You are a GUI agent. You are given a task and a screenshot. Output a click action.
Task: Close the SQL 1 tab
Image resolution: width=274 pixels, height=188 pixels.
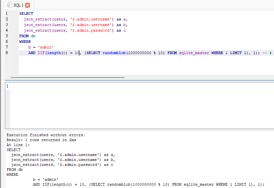[27, 5]
